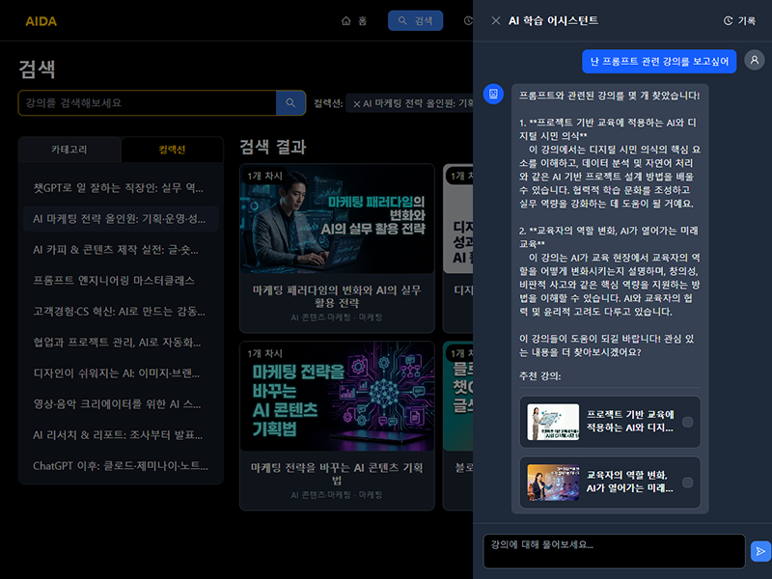The width and height of the screenshot is (772, 579).
Task: Select collection 고객경험·CS 혁신
Action: click(x=121, y=311)
